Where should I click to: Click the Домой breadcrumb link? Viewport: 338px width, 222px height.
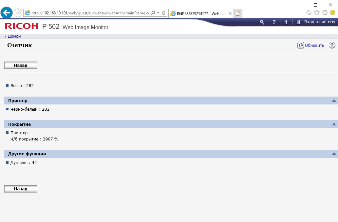pyautogui.click(x=14, y=36)
